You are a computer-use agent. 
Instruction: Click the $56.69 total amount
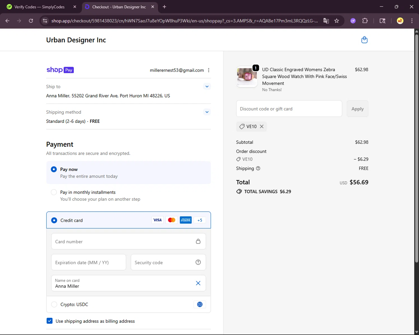click(359, 182)
